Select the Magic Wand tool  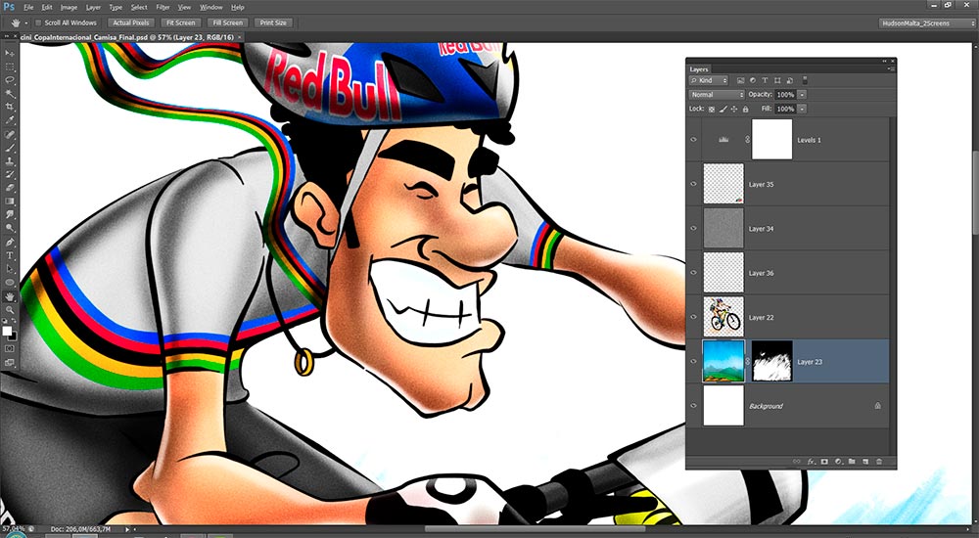10,94
